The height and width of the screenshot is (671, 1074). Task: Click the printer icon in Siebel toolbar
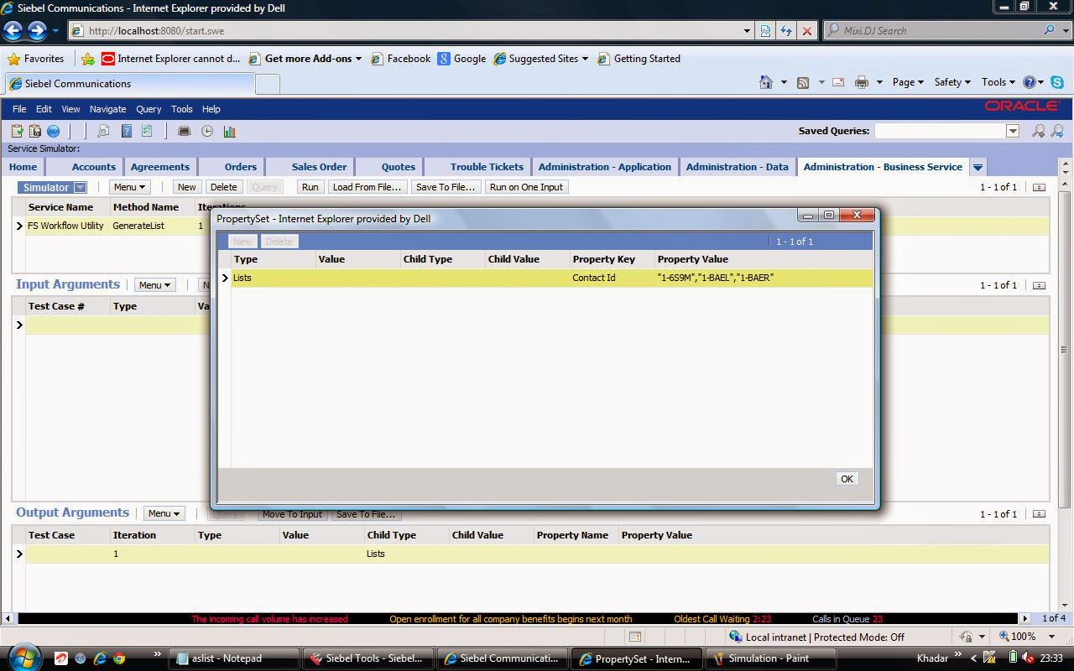(x=185, y=131)
